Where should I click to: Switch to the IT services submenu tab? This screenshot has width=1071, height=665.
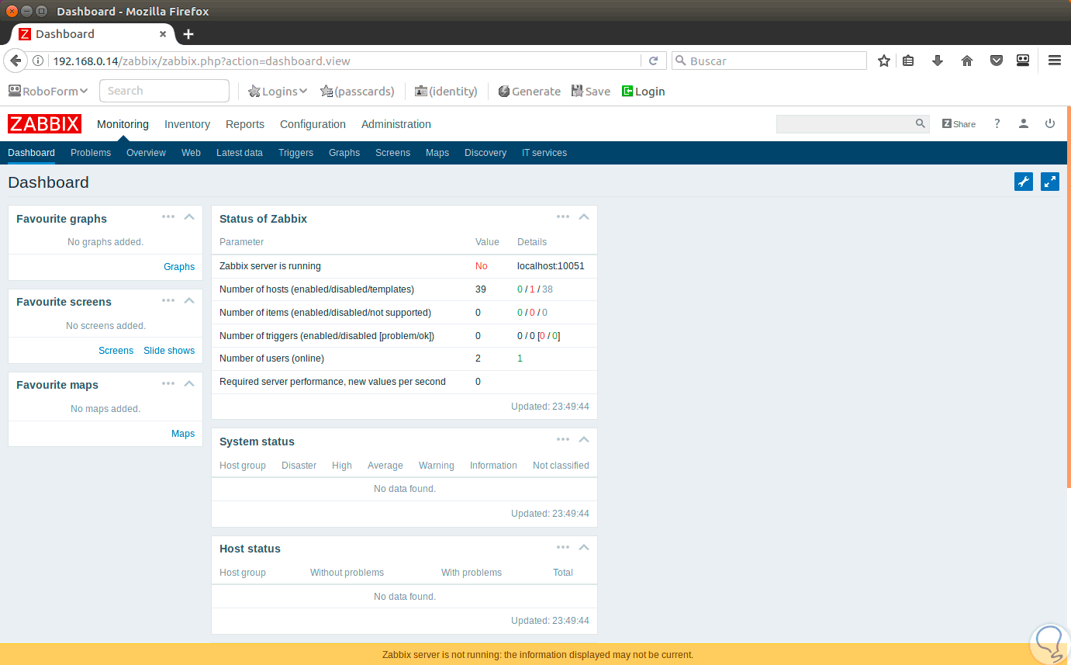tap(544, 153)
